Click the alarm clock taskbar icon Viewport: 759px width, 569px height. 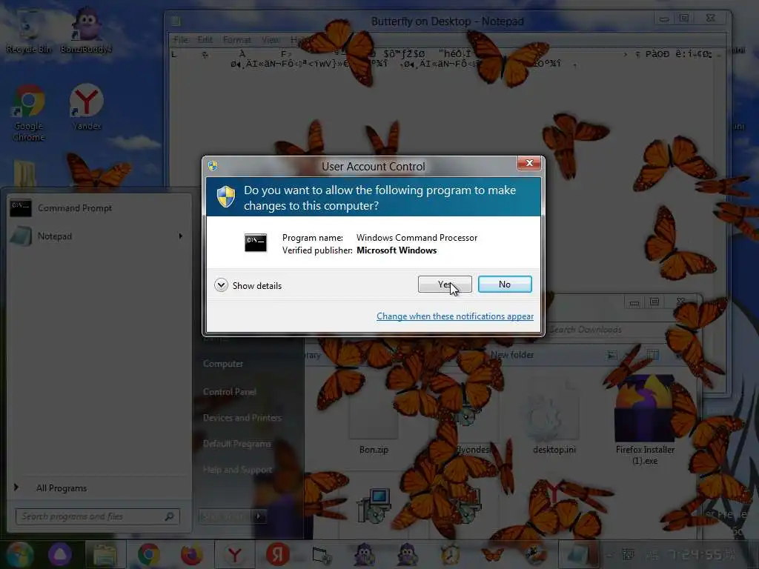450,554
